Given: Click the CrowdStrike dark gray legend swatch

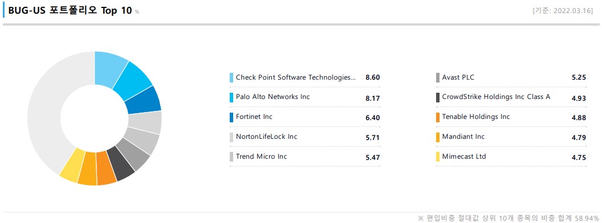Looking at the screenshot, I should pyautogui.click(x=438, y=98).
